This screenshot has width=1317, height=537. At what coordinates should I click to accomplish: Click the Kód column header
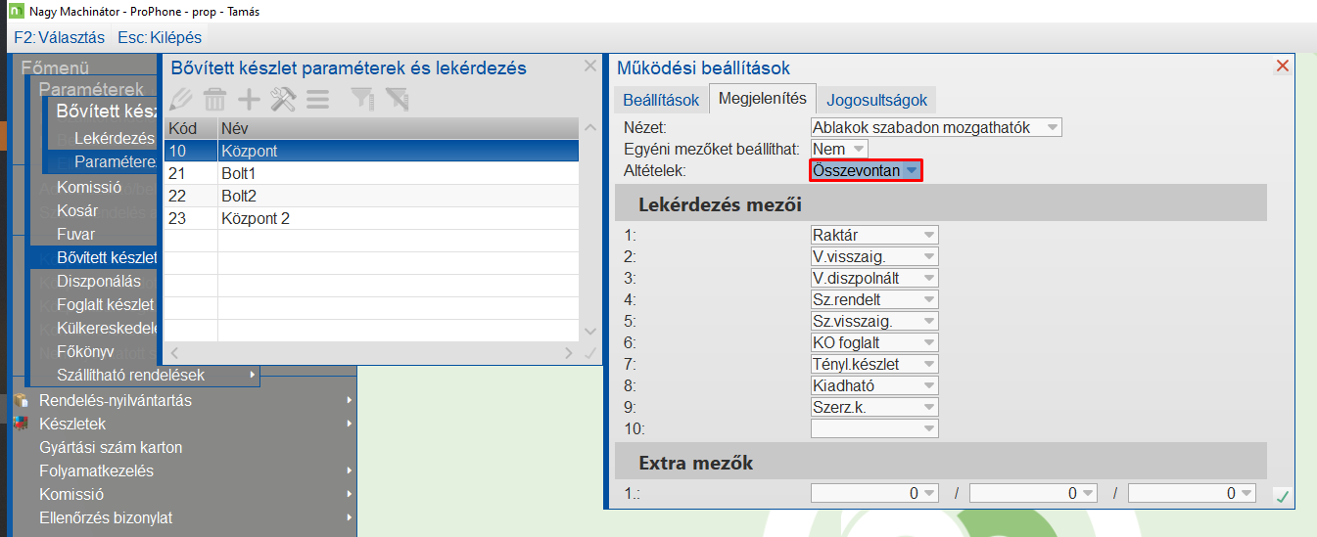point(191,128)
